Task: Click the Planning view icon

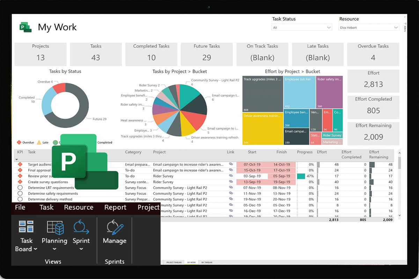Action: (x=54, y=227)
